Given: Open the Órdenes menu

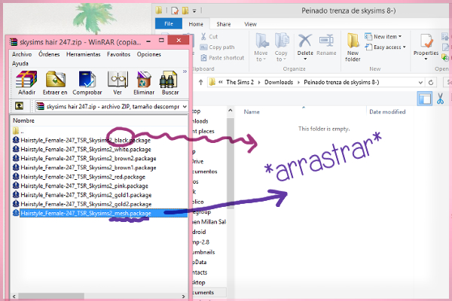Looking at the screenshot, I should (x=49, y=54).
